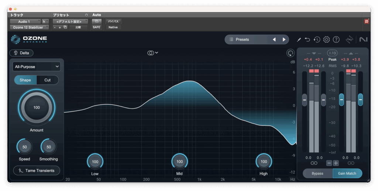Screen dimensions: 378x191
Task: Switch to the Cut mode tab
Action: click(48, 80)
